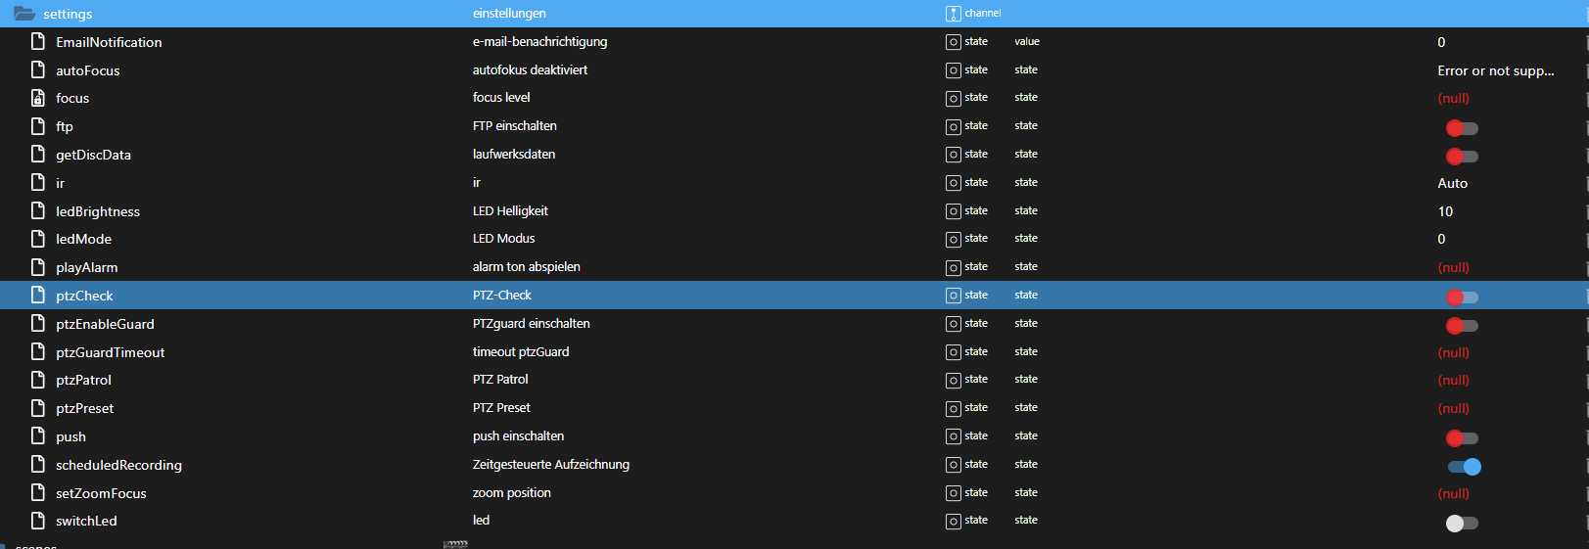
Task: Click the 'LED Helligkeit' name text
Action: click(510, 211)
